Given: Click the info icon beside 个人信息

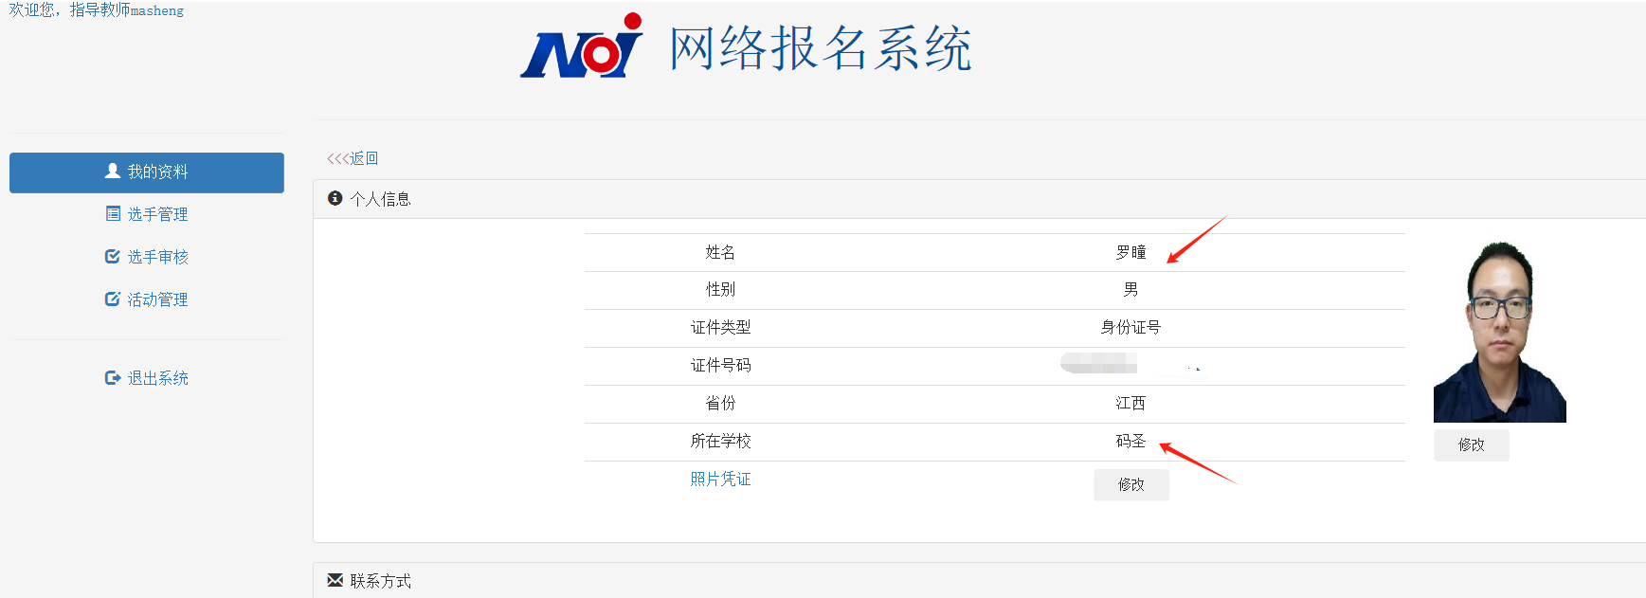Looking at the screenshot, I should [335, 198].
